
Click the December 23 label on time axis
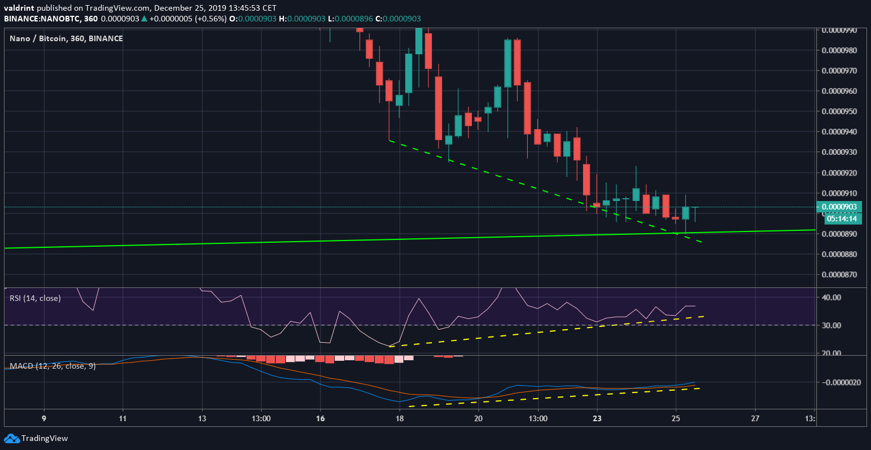coord(597,419)
